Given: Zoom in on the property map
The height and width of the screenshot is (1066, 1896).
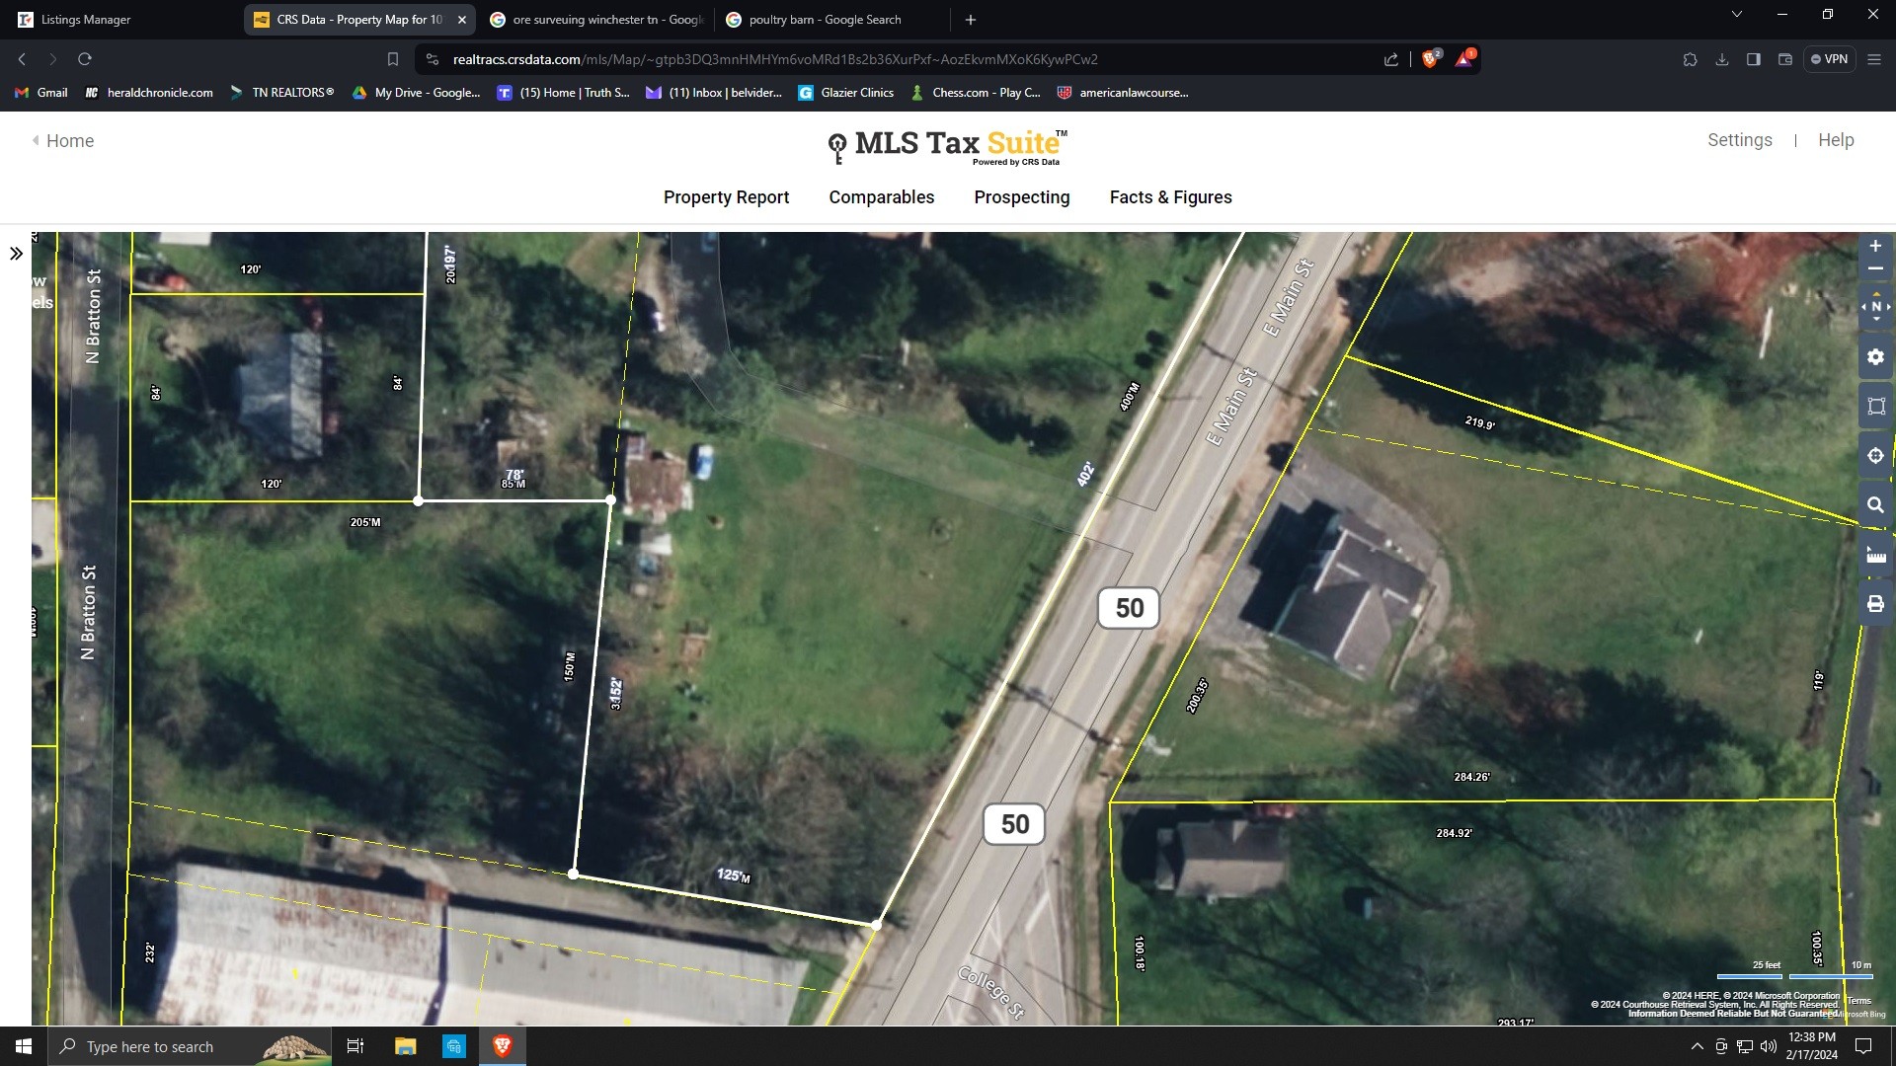Looking at the screenshot, I should pos(1875,246).
